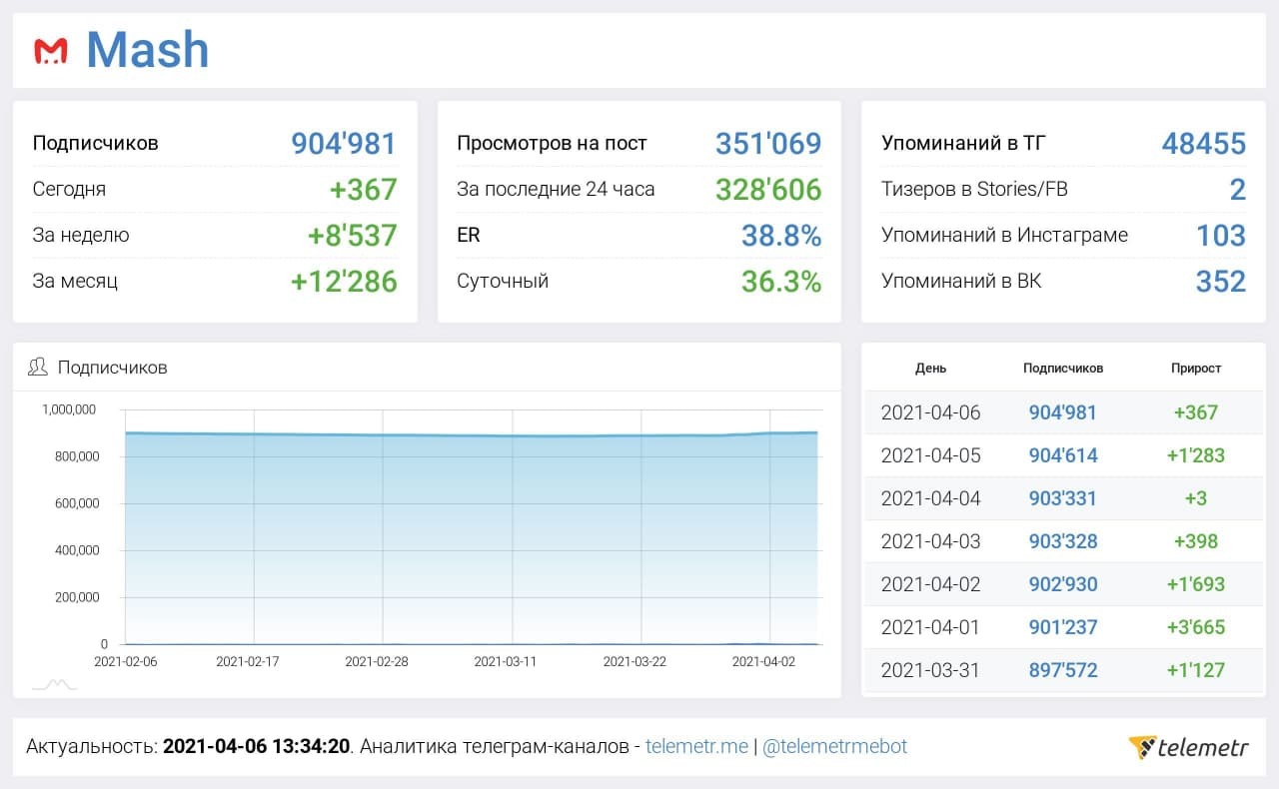Click the 1,000,000 y-axis label

[x=69, y=409]
